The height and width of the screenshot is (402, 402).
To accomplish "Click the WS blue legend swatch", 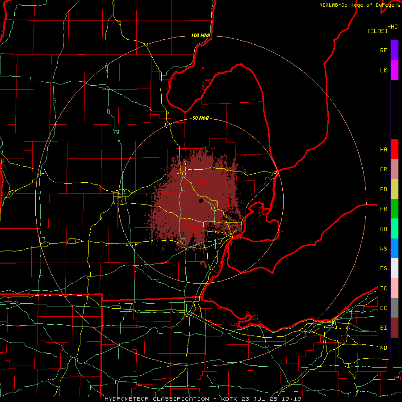I will tap(394, 248).
